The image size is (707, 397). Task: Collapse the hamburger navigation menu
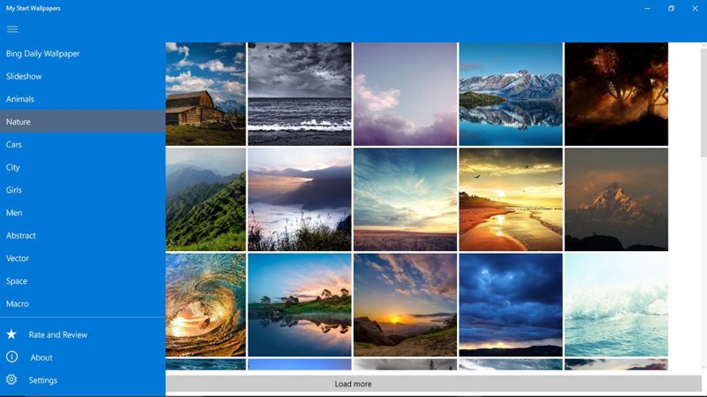(x=12, y=29)
